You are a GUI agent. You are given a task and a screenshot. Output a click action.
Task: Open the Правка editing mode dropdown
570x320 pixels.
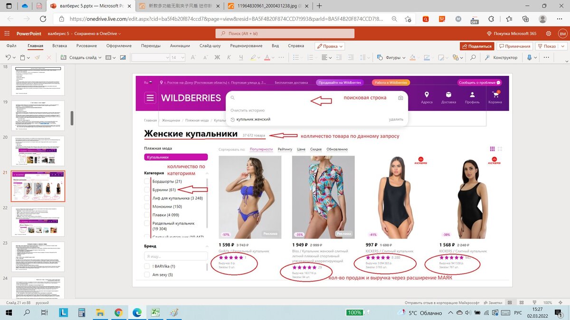(330, 46)
